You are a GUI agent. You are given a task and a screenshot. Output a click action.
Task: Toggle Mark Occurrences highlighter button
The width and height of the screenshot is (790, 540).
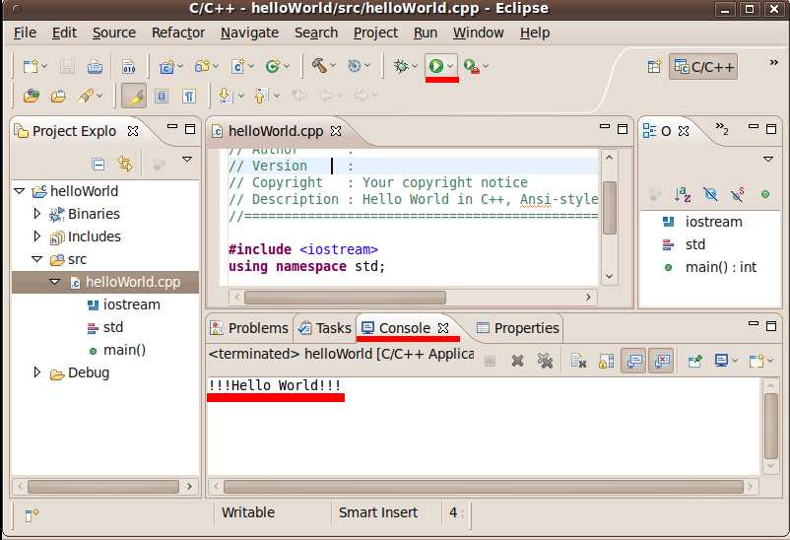click(x=134, y=96)
